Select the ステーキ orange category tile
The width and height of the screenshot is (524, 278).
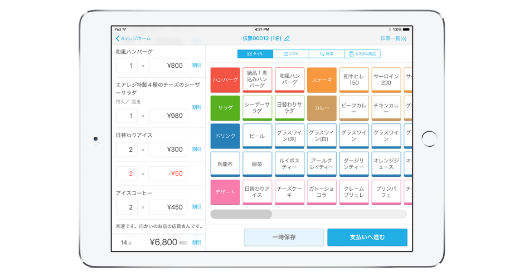322,80
